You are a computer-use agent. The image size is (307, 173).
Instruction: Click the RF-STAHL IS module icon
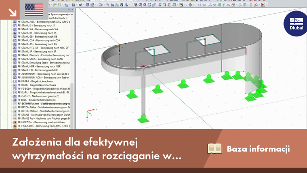(x=15, y=25)
